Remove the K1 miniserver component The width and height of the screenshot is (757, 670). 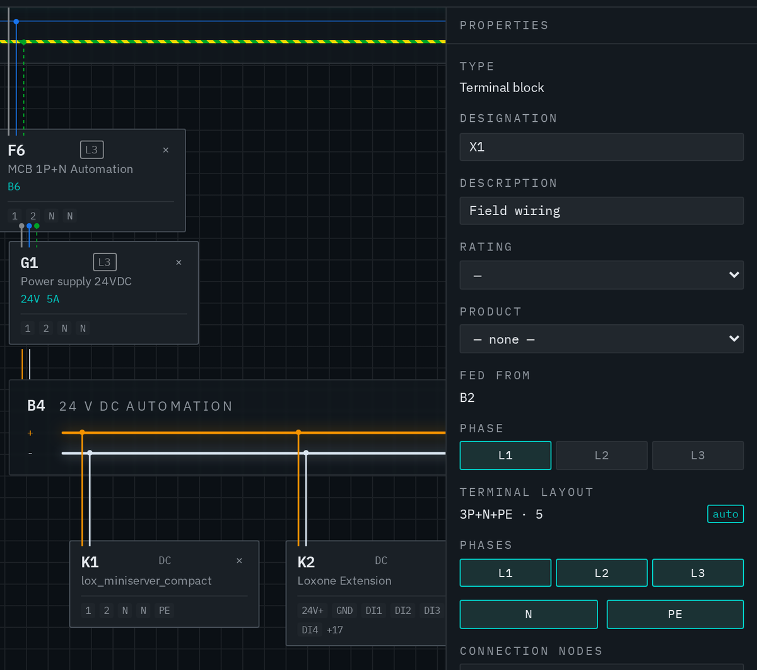[239, 561]
